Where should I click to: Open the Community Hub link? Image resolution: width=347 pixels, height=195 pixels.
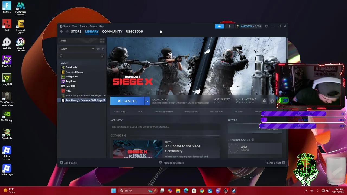click(164, 112)
